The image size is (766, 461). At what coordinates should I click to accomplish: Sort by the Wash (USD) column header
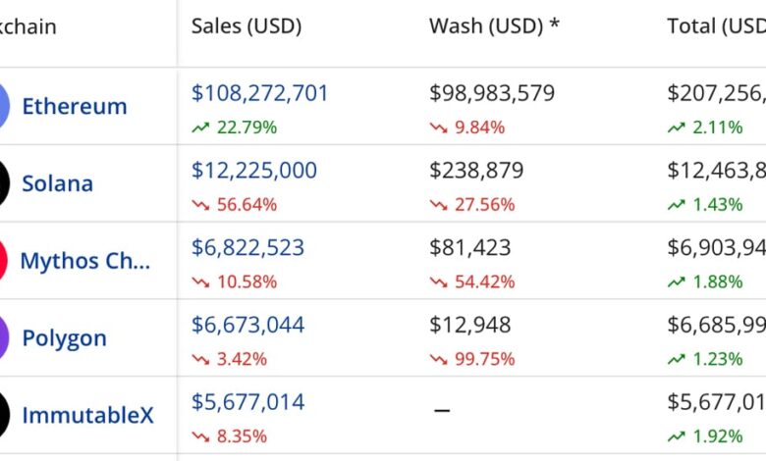[x=494, y=26]
